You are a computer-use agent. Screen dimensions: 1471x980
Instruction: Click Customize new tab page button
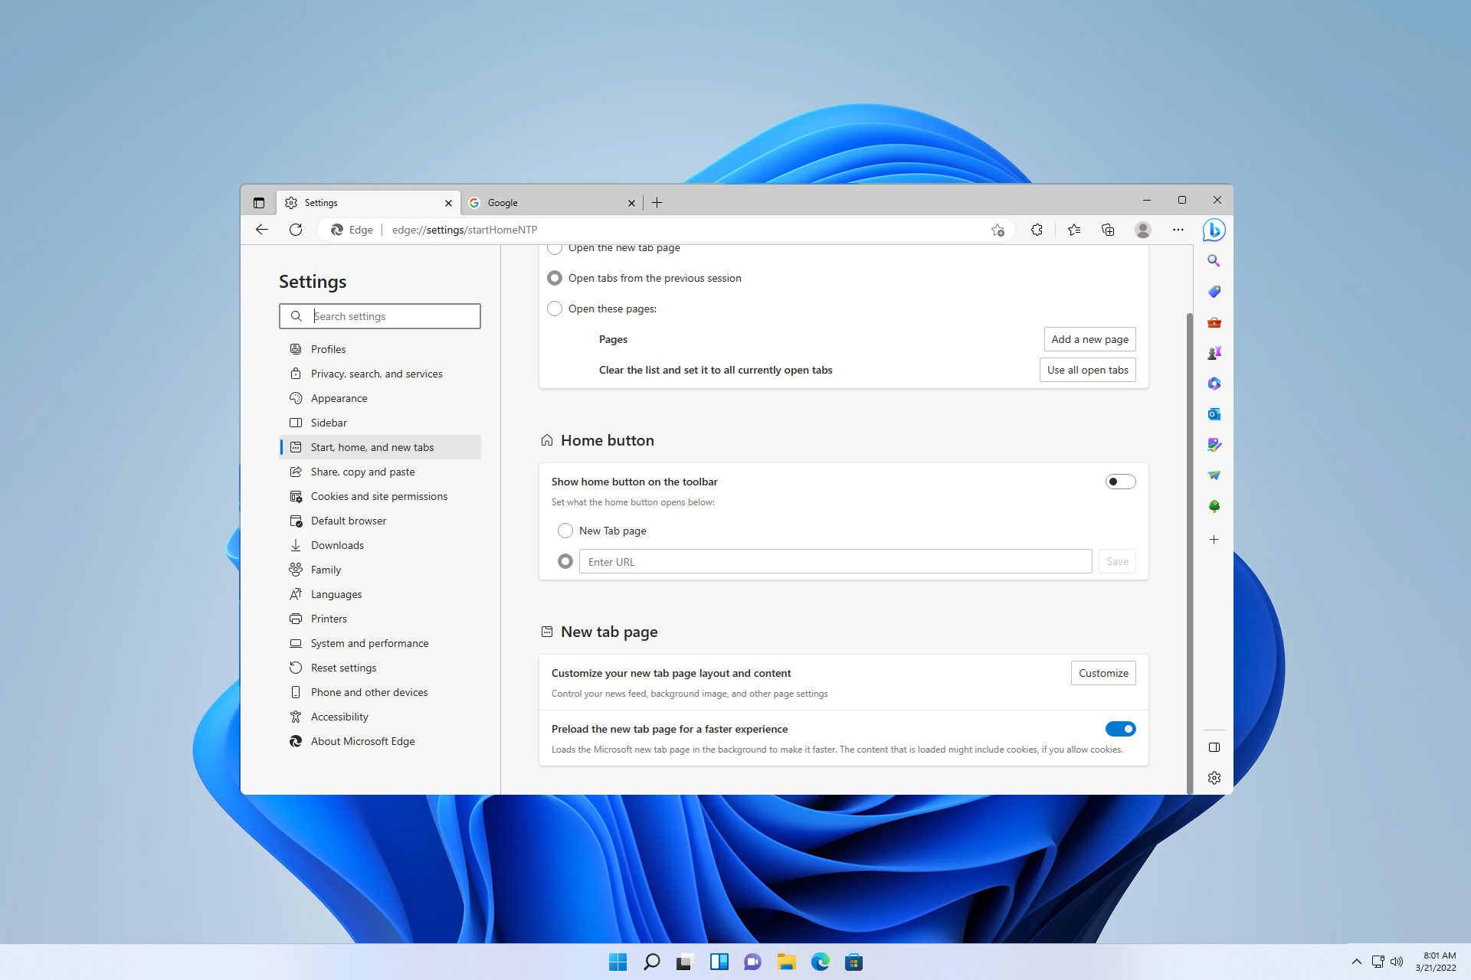tap(1102, 673)
